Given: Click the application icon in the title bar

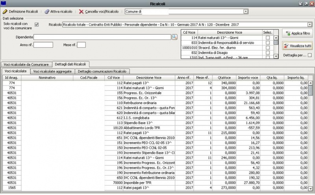Looking at the screenshot, I should click(x=4, y=3).
